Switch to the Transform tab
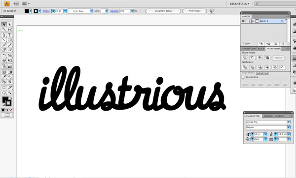The width and height of the screenshot is (296, 178). 249,49
